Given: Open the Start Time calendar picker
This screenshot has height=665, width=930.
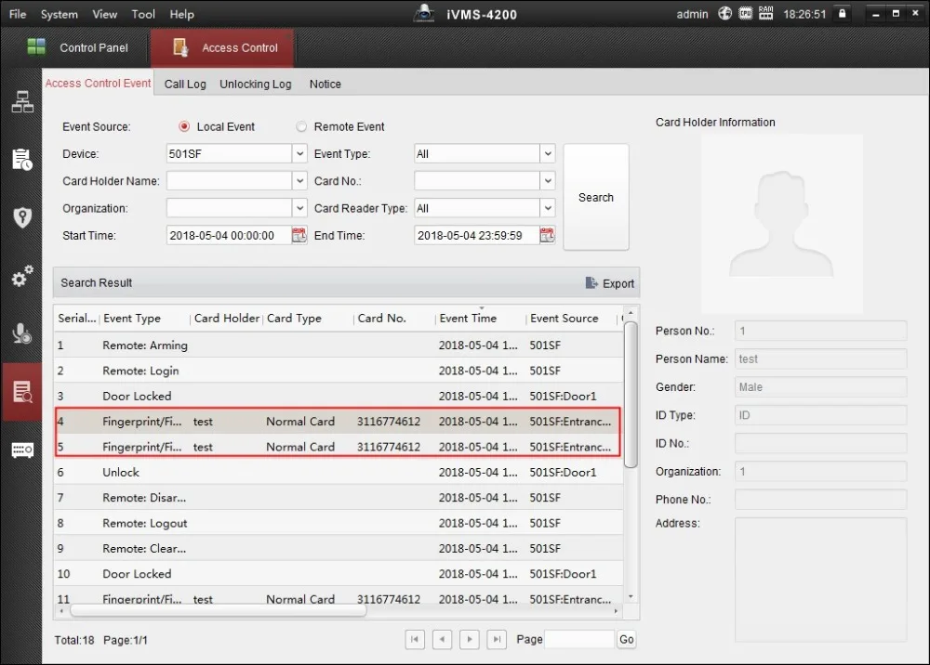Looking at the screenshot, I should pos(299,235).
